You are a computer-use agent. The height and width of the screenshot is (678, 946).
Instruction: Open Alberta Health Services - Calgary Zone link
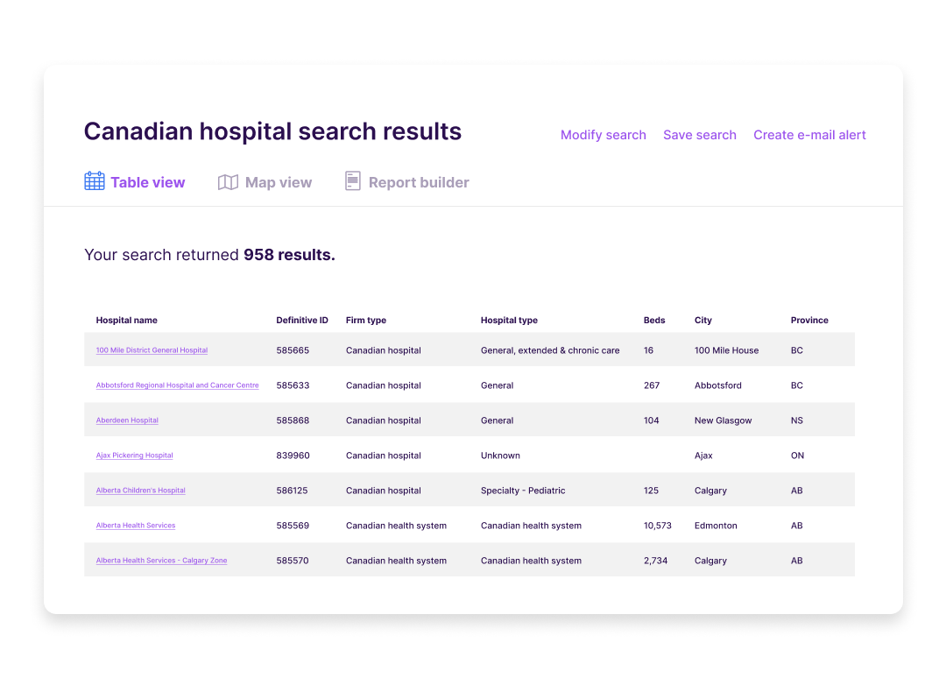point(162,561)
